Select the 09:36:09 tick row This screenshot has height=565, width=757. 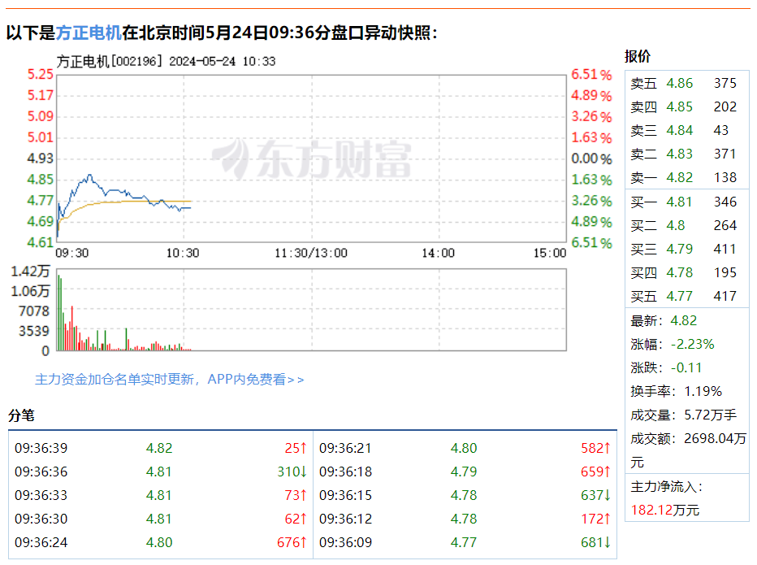point(465,543)
